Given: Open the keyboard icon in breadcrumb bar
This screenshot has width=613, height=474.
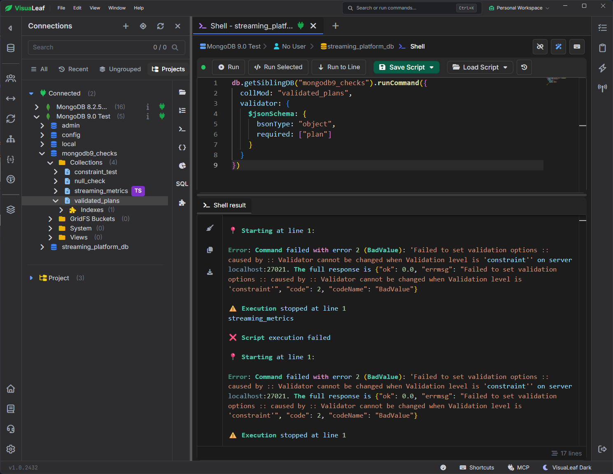Looking at the screenshot, I should [x=577, y=46].
